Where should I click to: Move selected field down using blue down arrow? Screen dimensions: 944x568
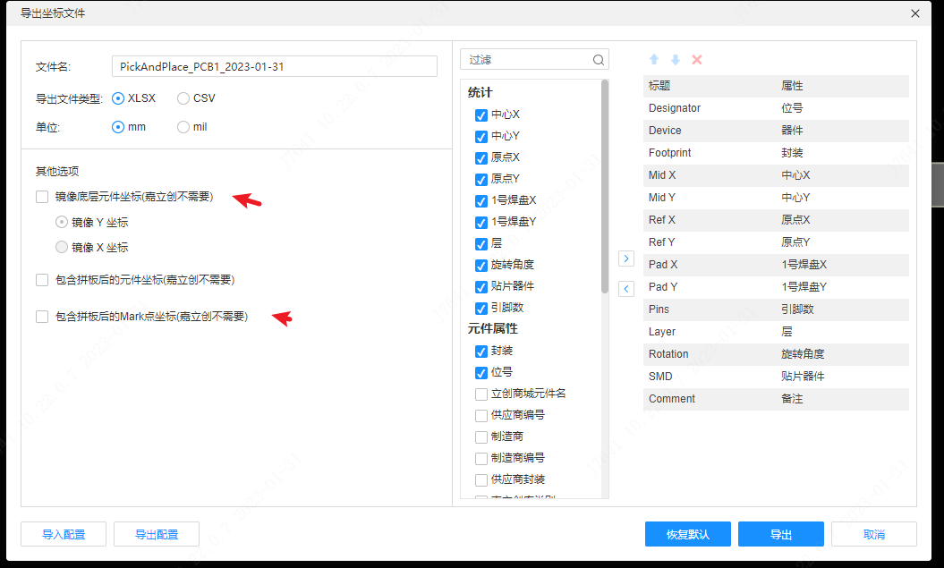(675, 59)
